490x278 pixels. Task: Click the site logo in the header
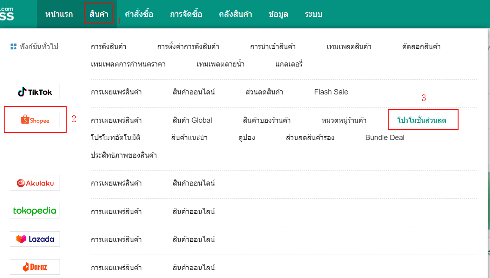point(7,14)
